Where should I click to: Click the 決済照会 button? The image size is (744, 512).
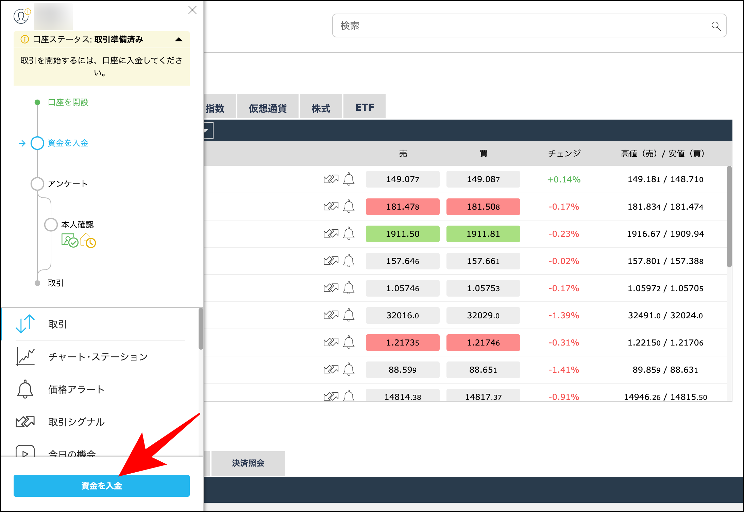pyautogui.click(x=248, y=463)
